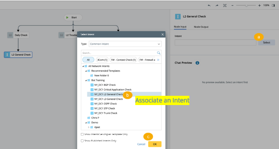This screenshot has height=149, width=279.
Task: Collapse Recommended Templates folder
Action: [x=86, y=71]
